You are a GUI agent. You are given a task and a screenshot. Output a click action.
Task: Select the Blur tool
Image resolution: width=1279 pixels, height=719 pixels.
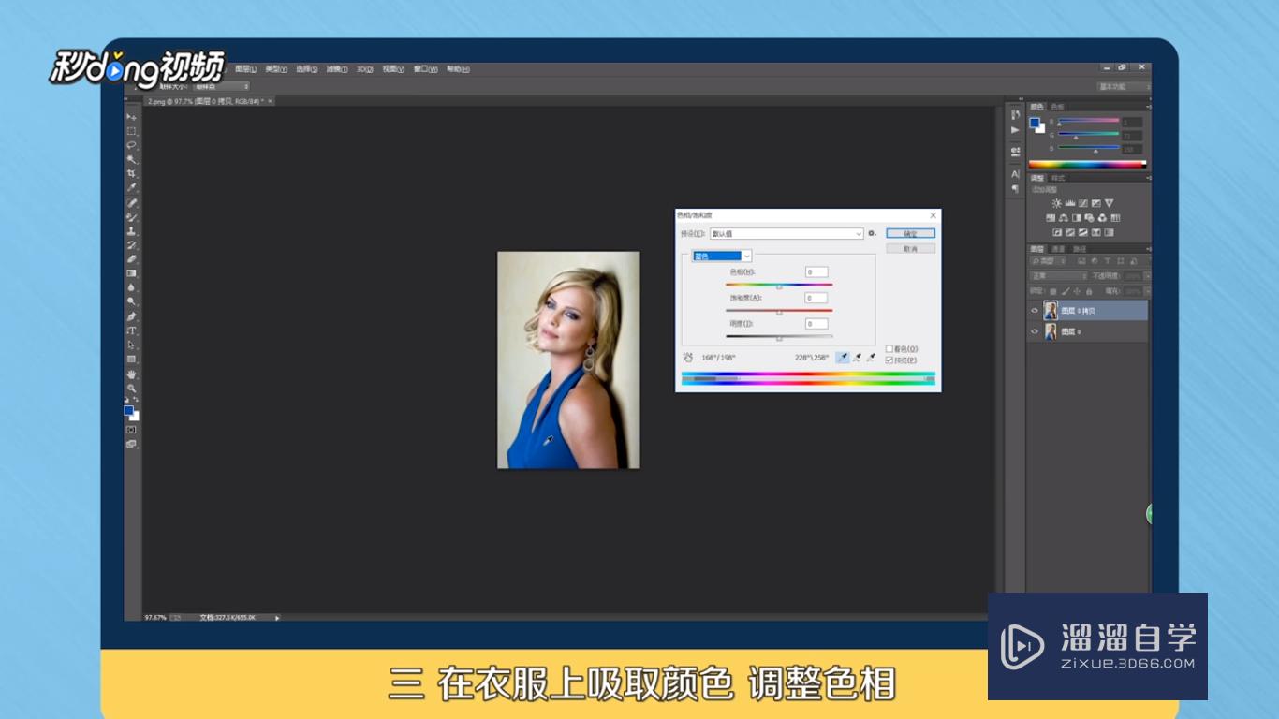coord(132,287)
